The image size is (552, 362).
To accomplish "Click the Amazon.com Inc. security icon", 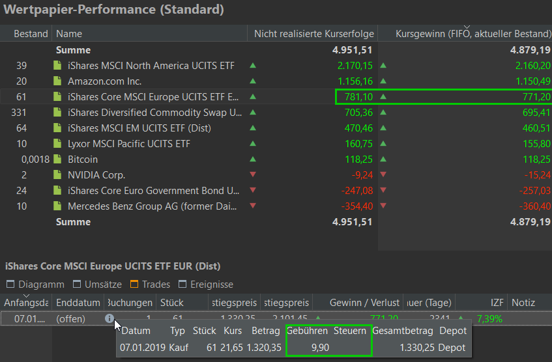I will click(x=57, y=81).
